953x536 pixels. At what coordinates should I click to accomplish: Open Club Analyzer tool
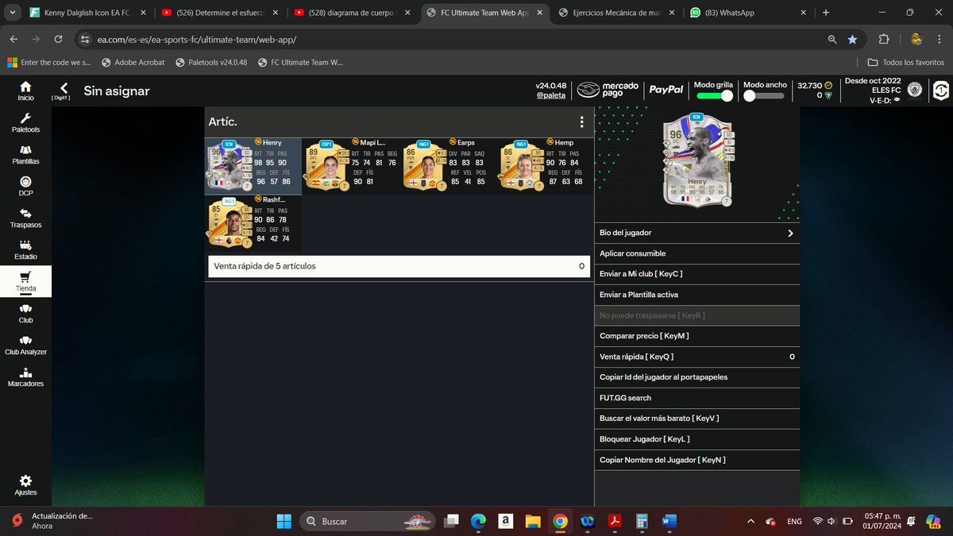pos(25,345)
